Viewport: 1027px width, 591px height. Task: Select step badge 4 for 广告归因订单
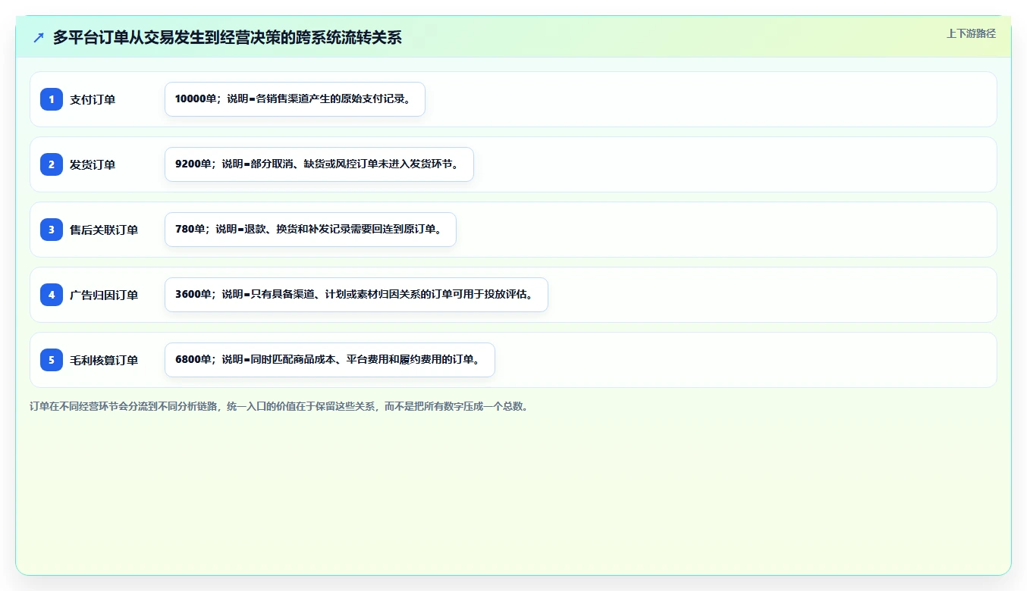click(x=52, y=295)
